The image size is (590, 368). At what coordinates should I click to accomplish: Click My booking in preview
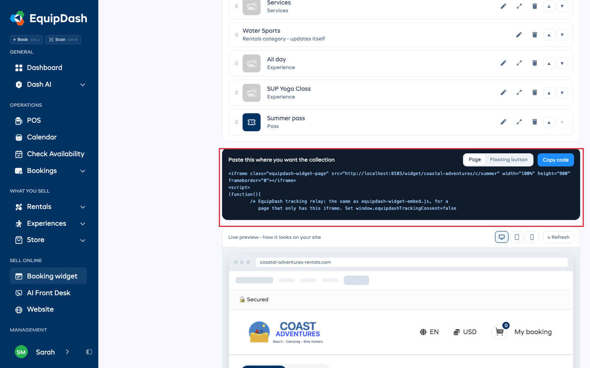(533, 332)
